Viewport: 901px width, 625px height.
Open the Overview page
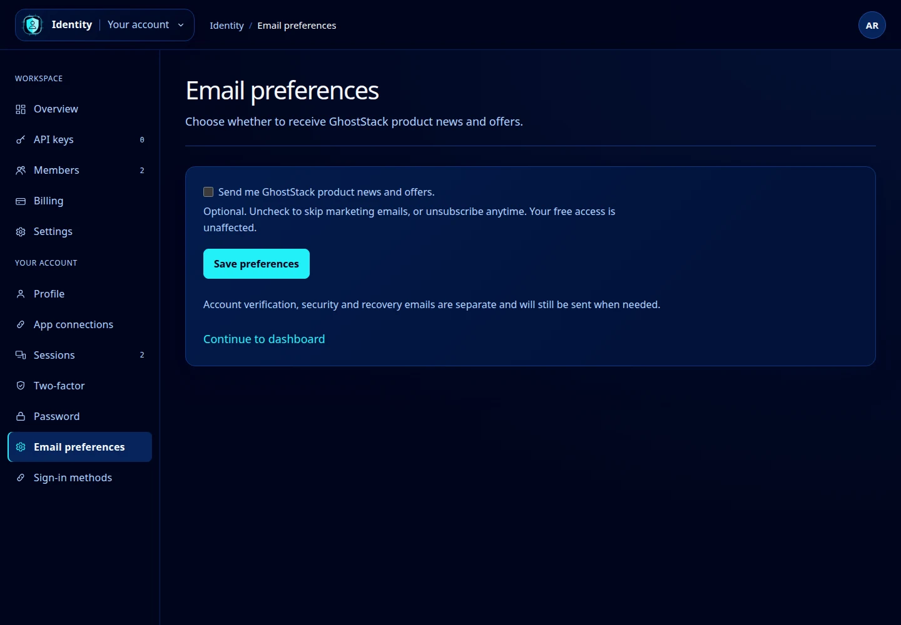[x=80, y=109]
